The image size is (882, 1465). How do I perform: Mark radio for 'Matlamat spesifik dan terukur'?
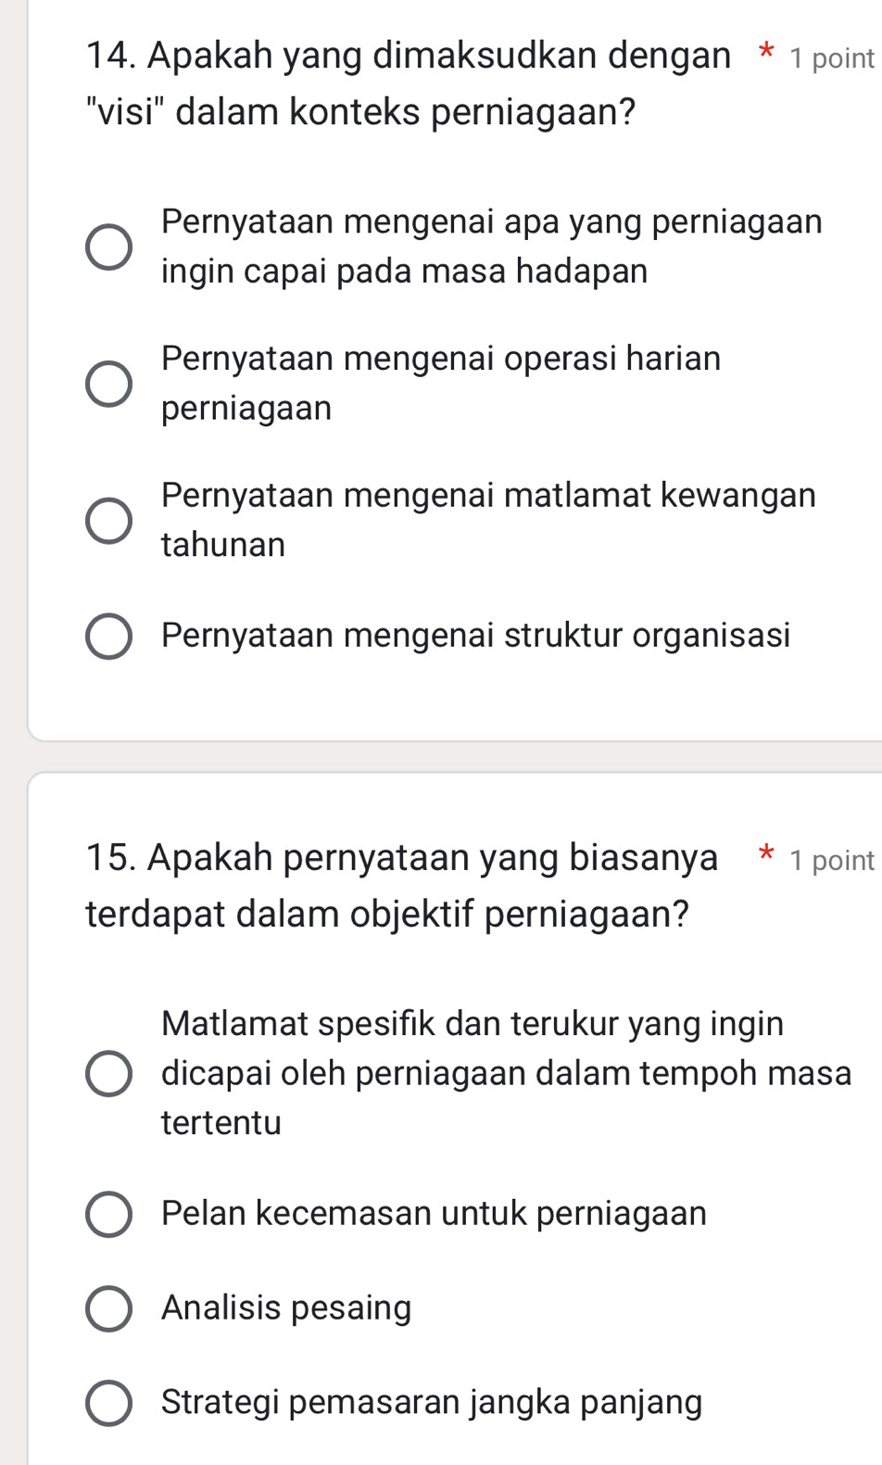[109, 1074]
